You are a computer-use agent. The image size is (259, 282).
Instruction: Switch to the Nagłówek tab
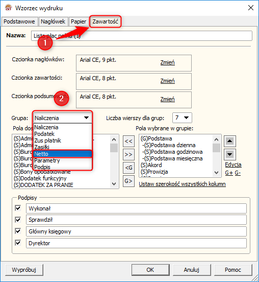[53, 21]
